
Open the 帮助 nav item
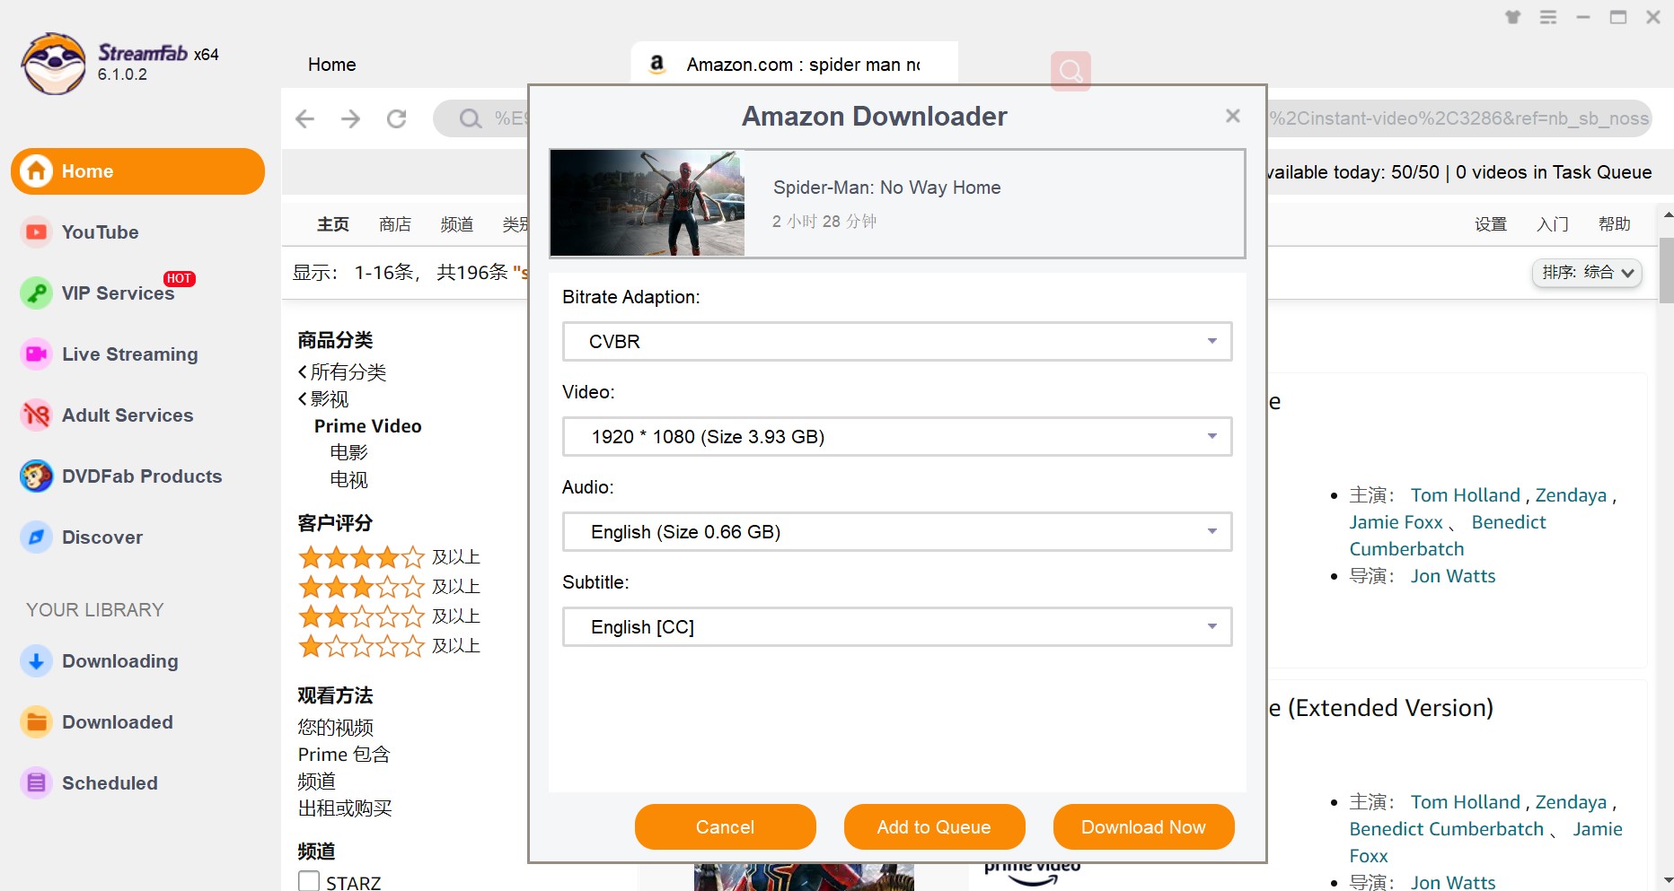click(1615, 224)
